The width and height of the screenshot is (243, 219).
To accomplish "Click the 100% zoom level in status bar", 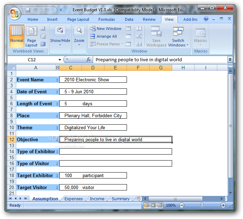I will (171, 205).
